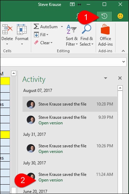Select the 10:28 PM saved entry

pos(70,104)
